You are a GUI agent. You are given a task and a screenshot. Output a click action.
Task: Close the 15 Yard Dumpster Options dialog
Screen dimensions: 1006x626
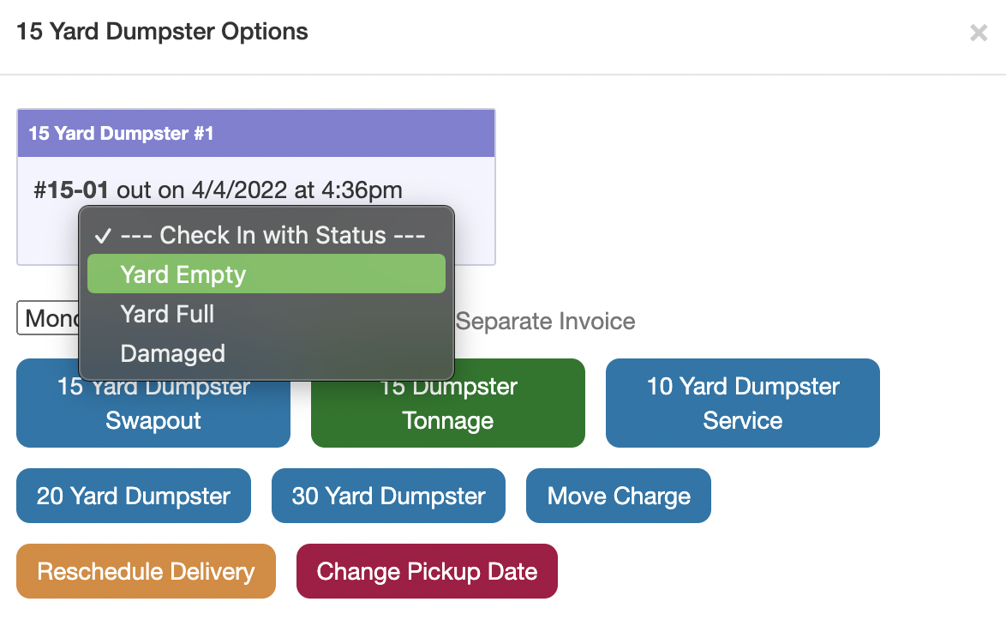pyautogui.click(x=978, y=33)
